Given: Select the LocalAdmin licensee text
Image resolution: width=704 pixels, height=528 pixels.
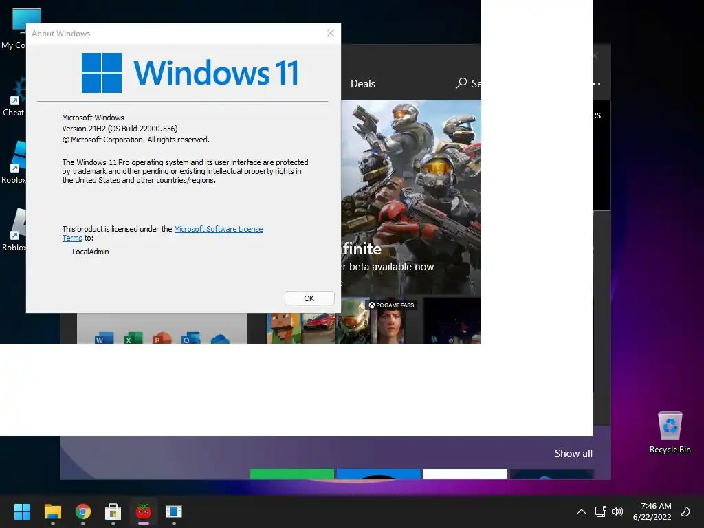Looking at the screenshot, I should [x=91, y=252].
